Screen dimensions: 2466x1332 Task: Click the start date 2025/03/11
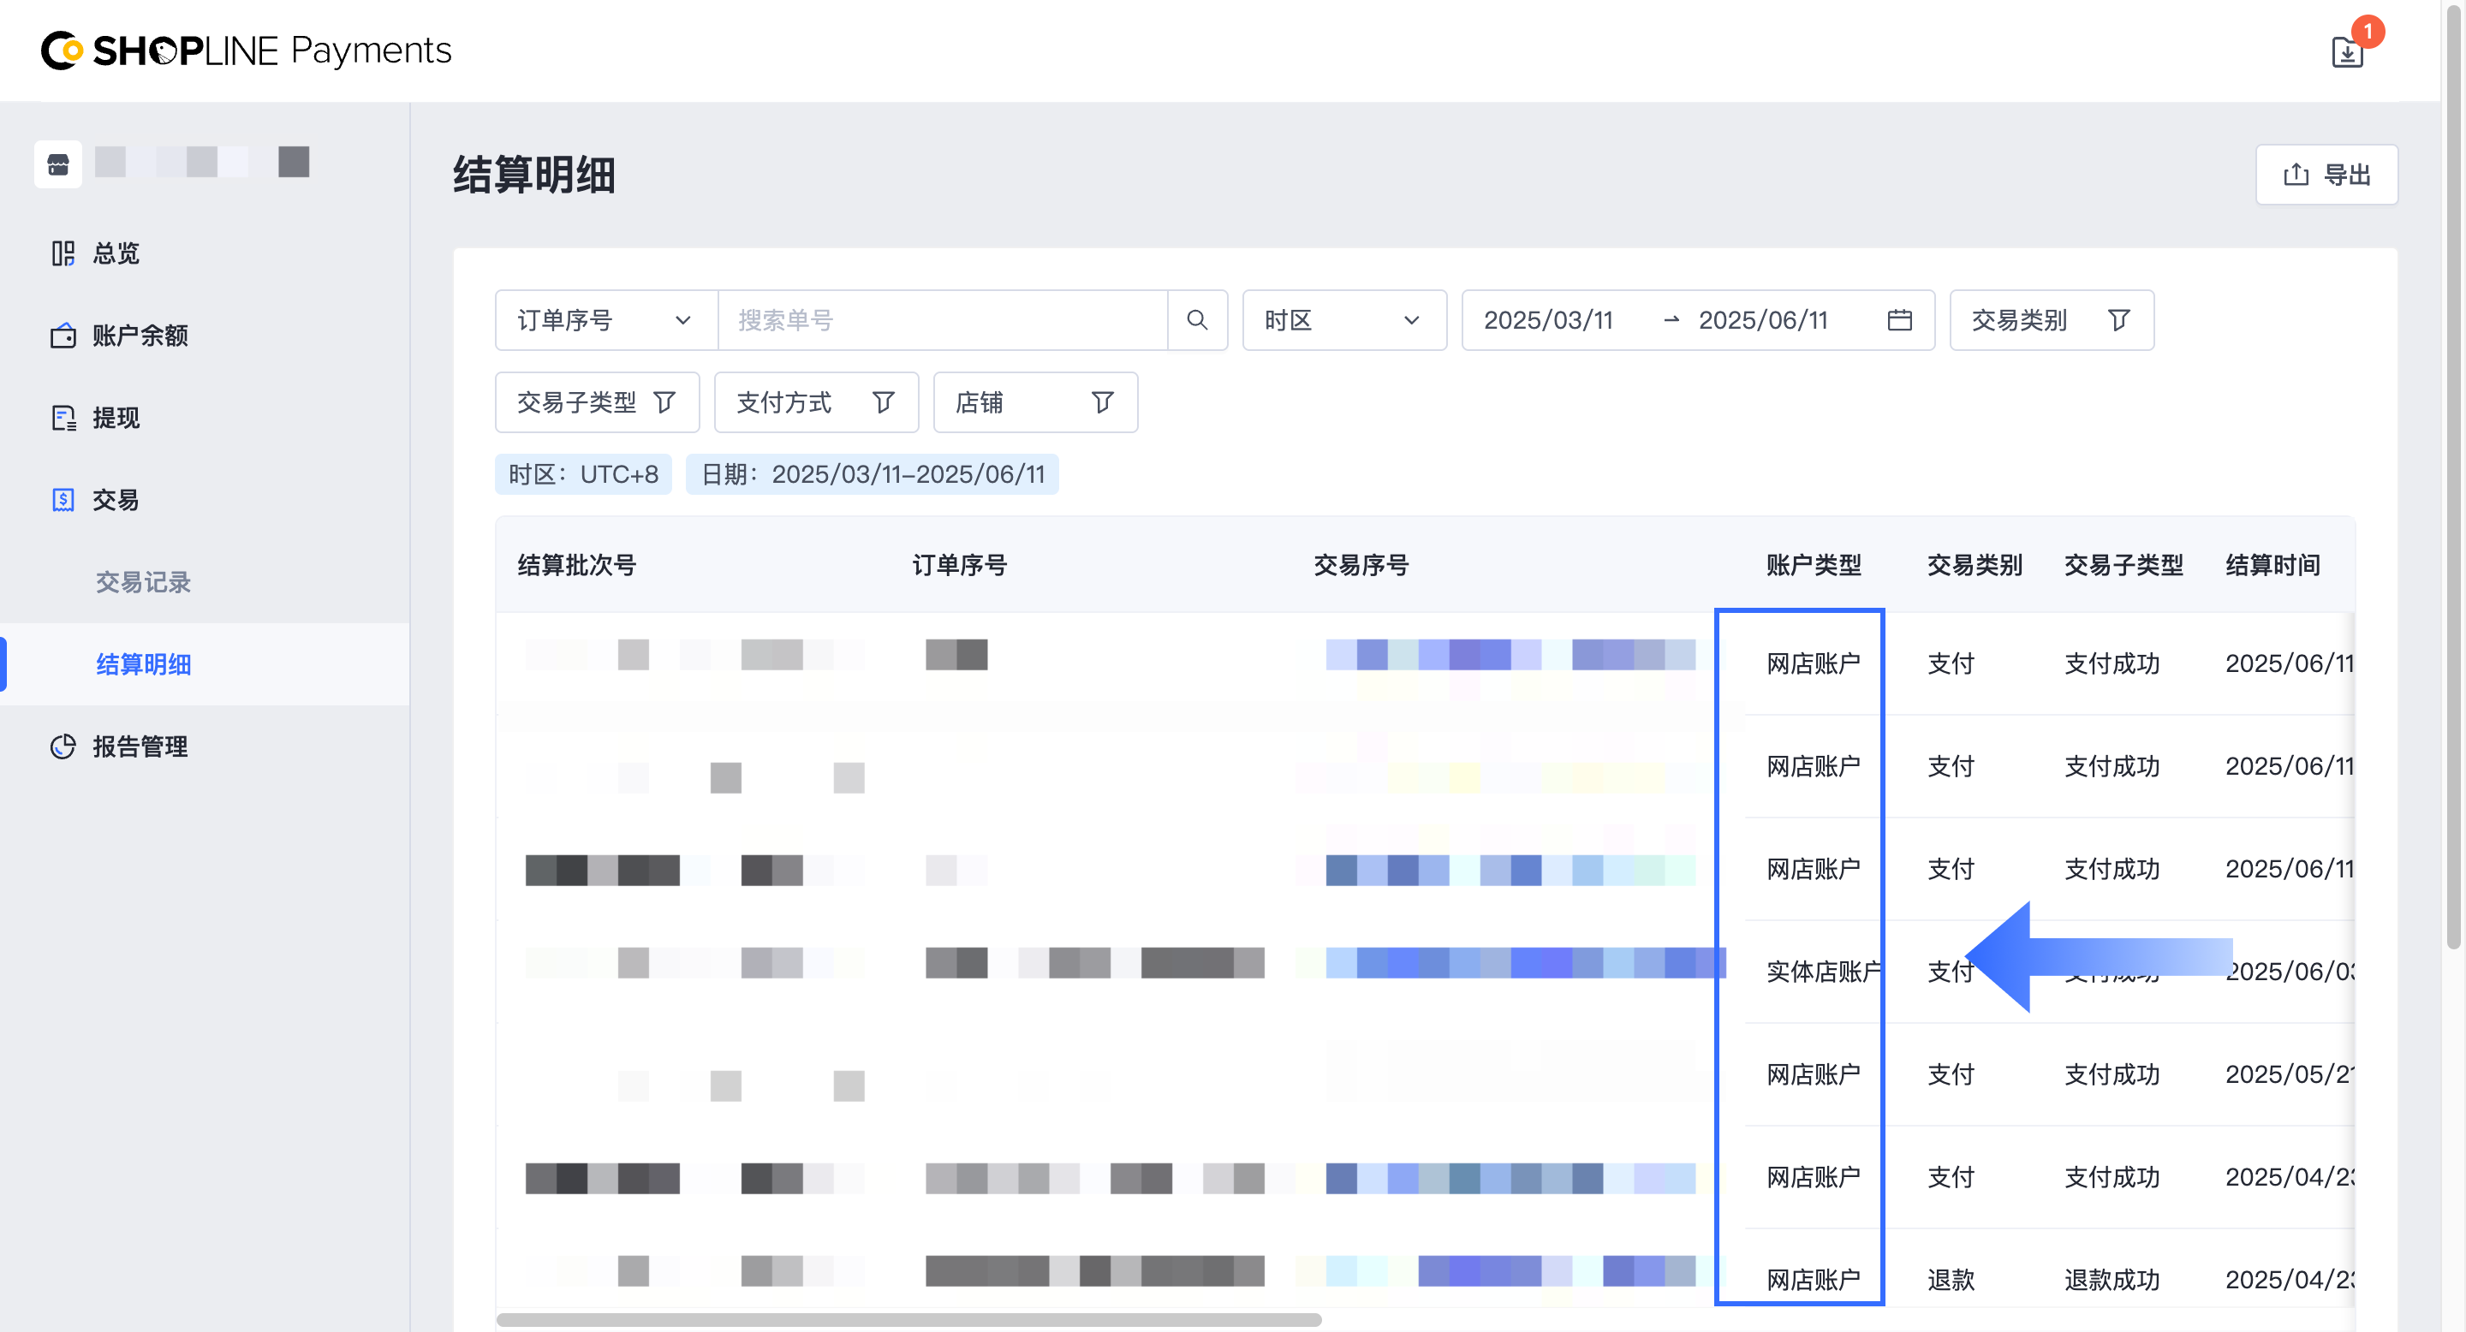pyautogui.click(x=1548, y=320)
